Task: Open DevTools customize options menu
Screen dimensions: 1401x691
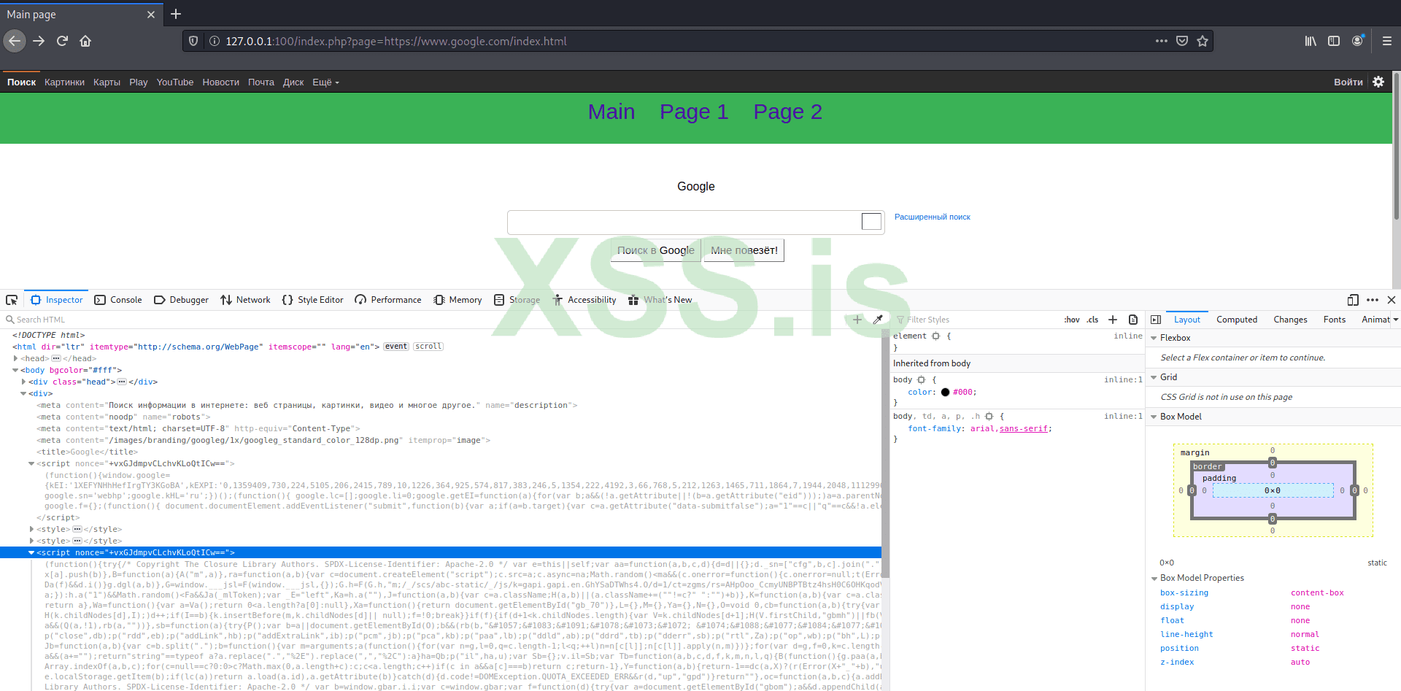Action: pos(1373,300)
